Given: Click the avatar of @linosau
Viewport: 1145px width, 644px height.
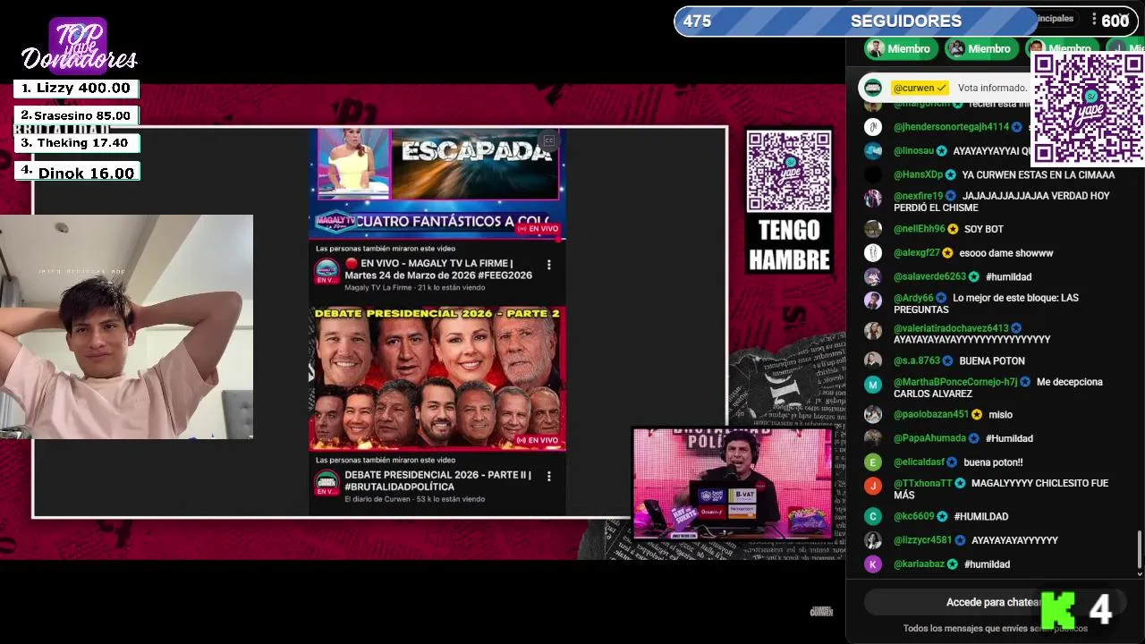Looking at the screenshot, I should pos(873,151).
